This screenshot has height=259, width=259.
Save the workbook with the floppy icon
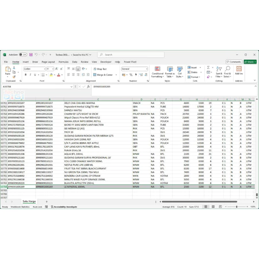[31, 55]
